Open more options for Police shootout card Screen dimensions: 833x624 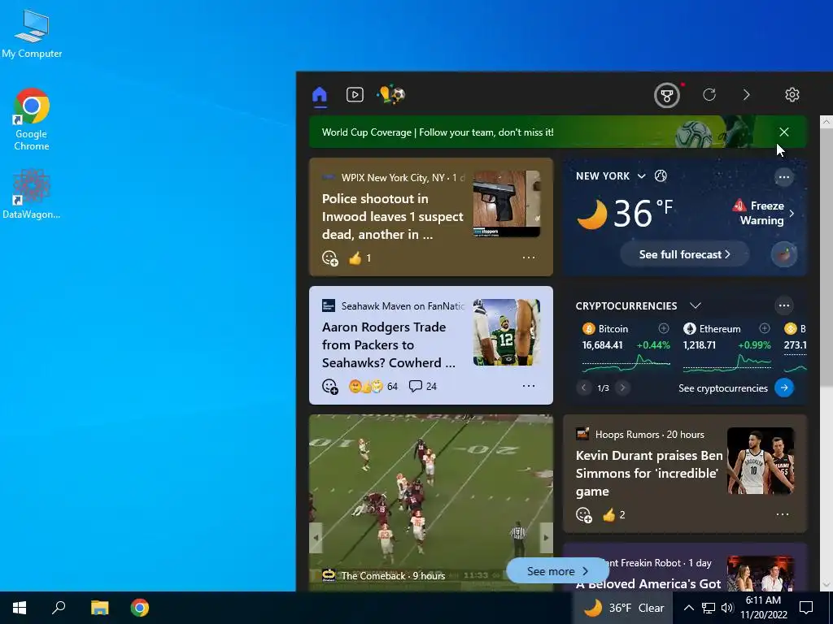[529, 258]
